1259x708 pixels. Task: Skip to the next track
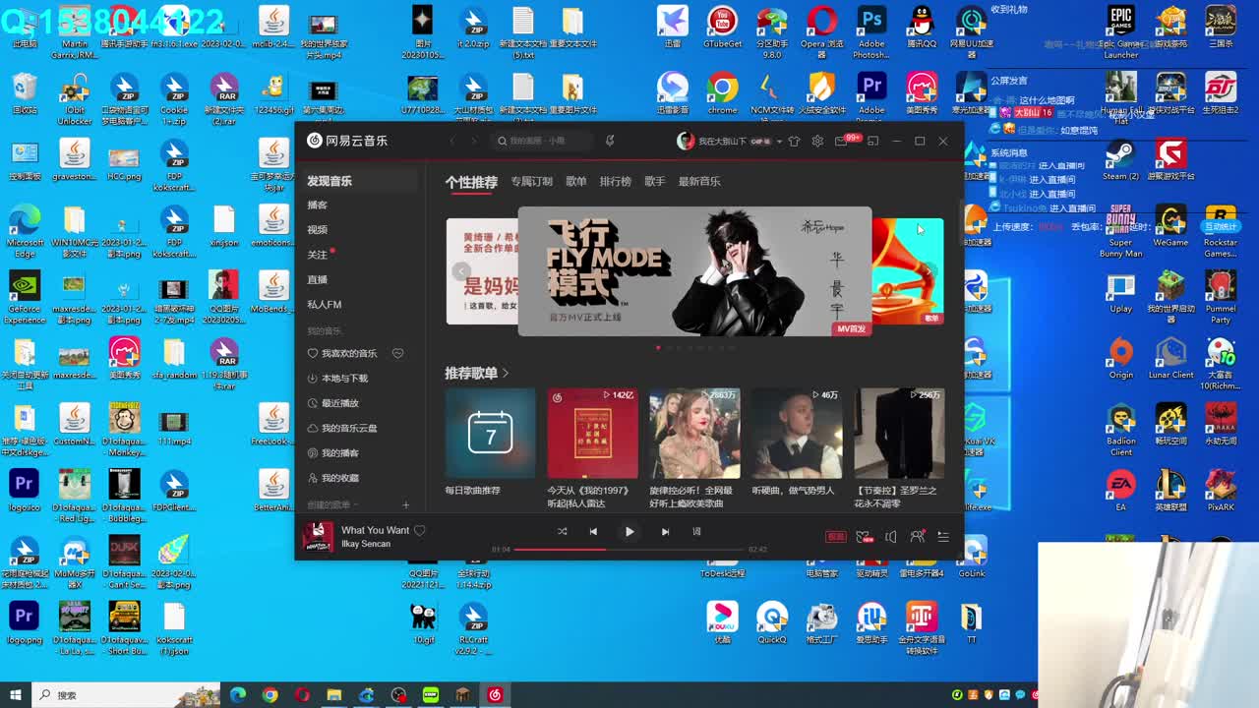tap(665, 532)
